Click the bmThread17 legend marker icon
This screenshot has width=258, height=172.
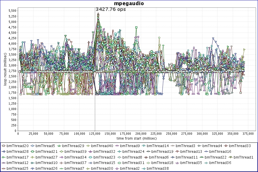[4, 157]
